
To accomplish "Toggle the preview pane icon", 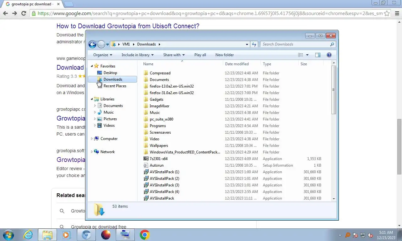I will tap(318, 55).
